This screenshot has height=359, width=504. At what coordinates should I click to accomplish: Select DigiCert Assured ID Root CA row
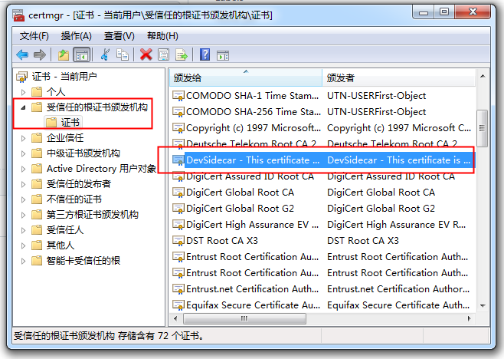[323, 176]
